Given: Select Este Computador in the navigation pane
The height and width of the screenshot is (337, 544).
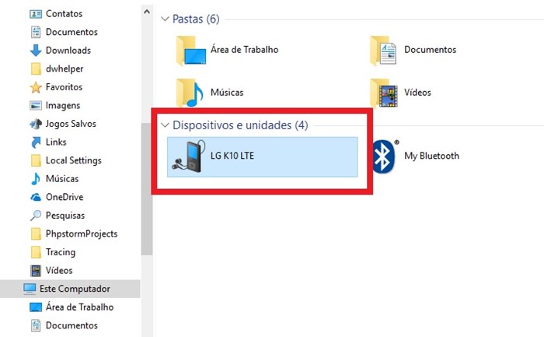Looking at the screenshot, I should tap(71, 289).
